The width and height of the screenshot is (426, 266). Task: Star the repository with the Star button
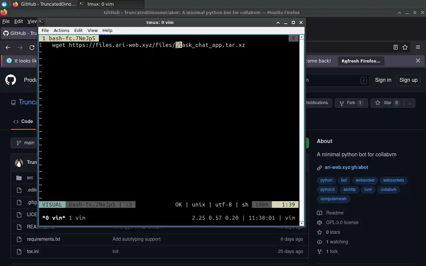click(x=387, y=103)
